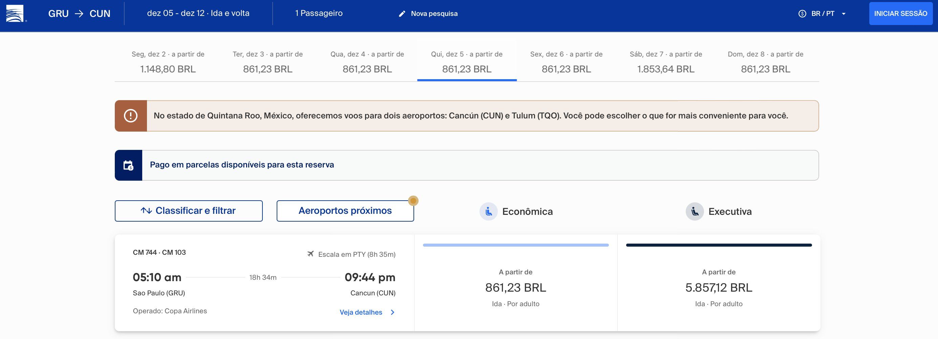Click the calendar payment icon in installments banner

click(x=128, y=165)
